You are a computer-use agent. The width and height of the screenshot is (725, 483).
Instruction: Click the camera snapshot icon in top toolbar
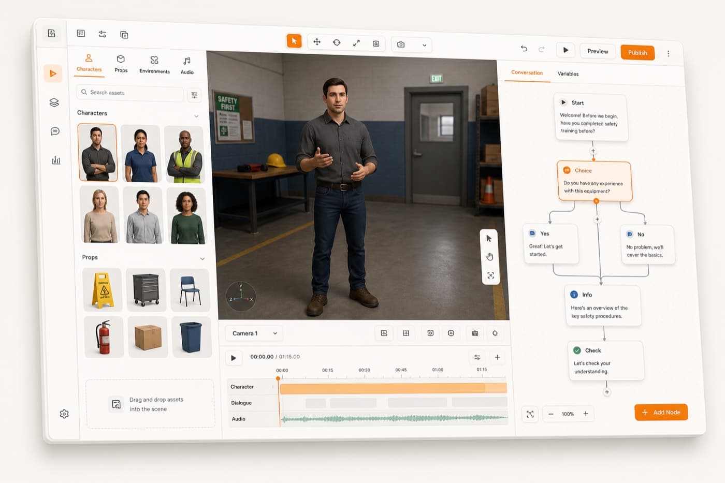[401, 45]
